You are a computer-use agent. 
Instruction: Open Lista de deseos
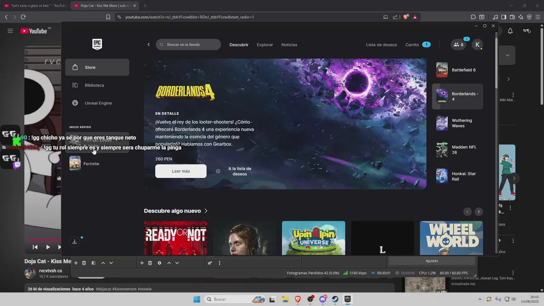coord(382,45)
